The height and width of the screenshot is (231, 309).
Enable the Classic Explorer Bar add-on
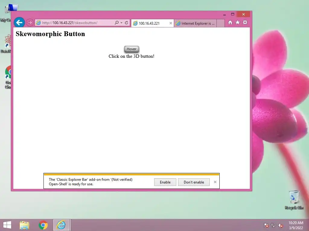click(165, 182)
